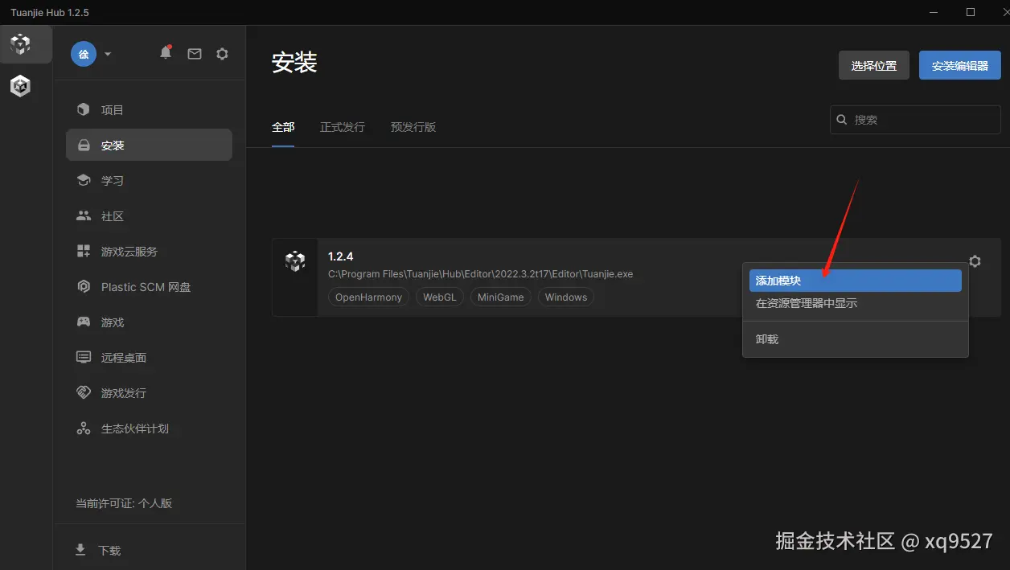Select the top Tuanjie cube icon in left rail

(20, 44)
